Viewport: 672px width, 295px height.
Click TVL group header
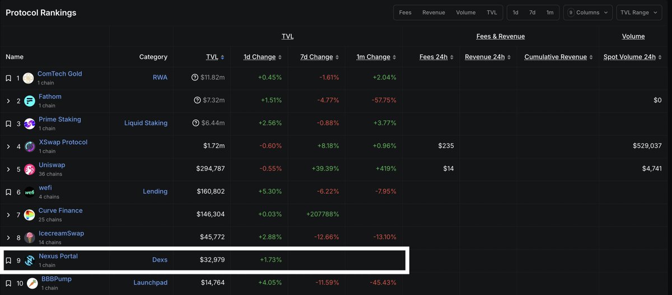pyautogui.click(x=288, y=36)
